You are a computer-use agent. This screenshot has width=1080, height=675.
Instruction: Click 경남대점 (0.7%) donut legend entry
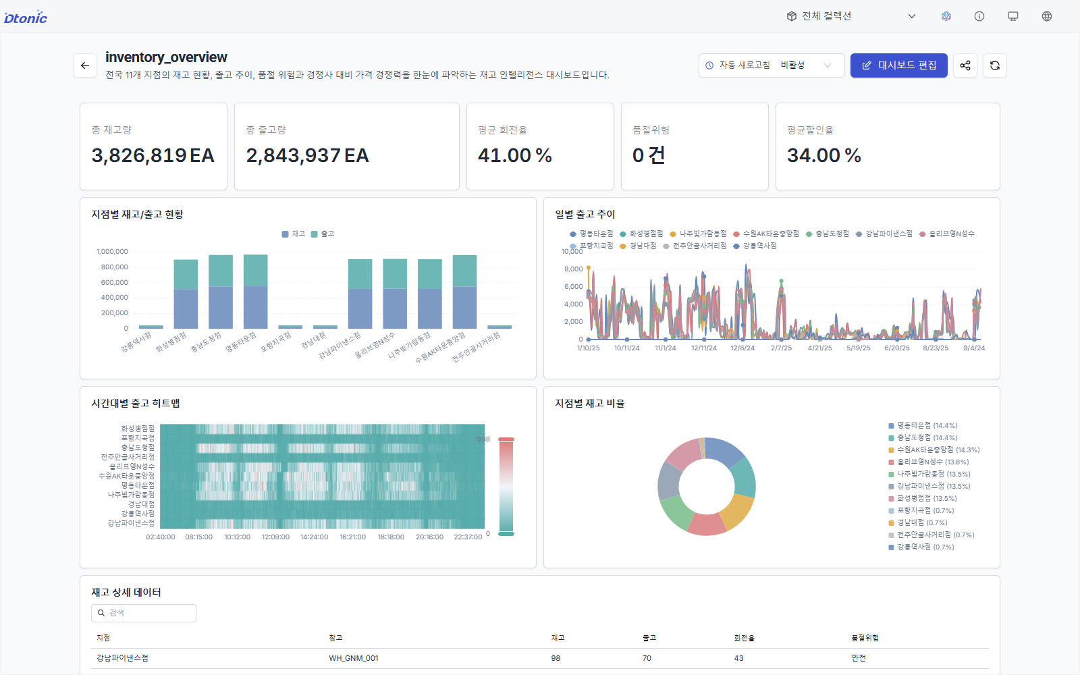[x=918, y=523]
